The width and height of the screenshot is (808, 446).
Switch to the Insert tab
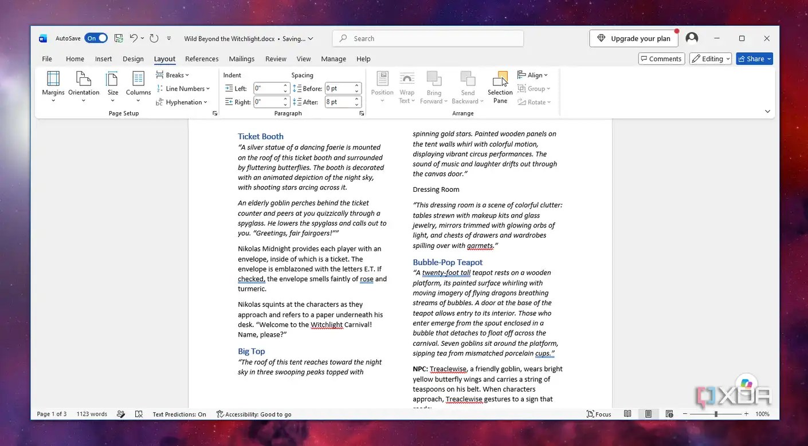point(104,59)
